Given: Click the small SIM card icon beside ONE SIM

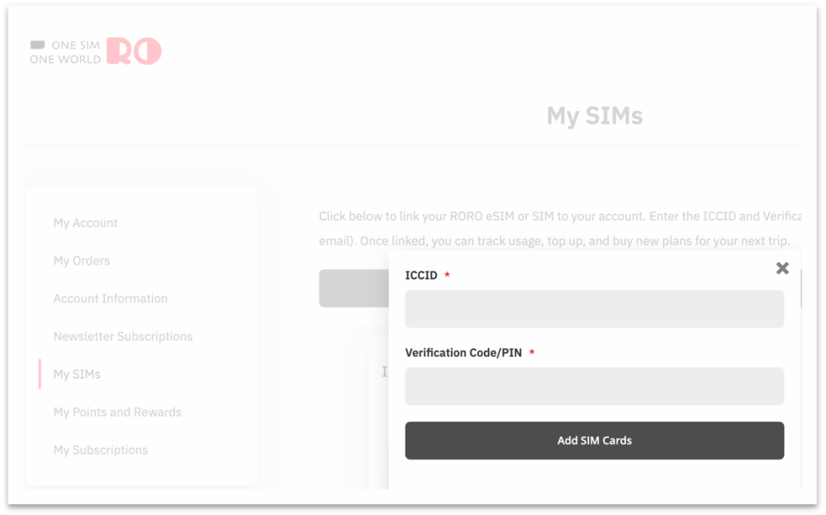Looking at the screenshot, I should click(37, 45).
